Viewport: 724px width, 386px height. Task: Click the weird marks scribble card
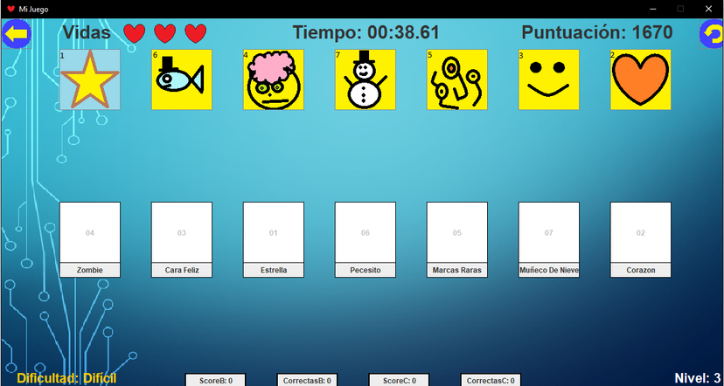point(457,79)
